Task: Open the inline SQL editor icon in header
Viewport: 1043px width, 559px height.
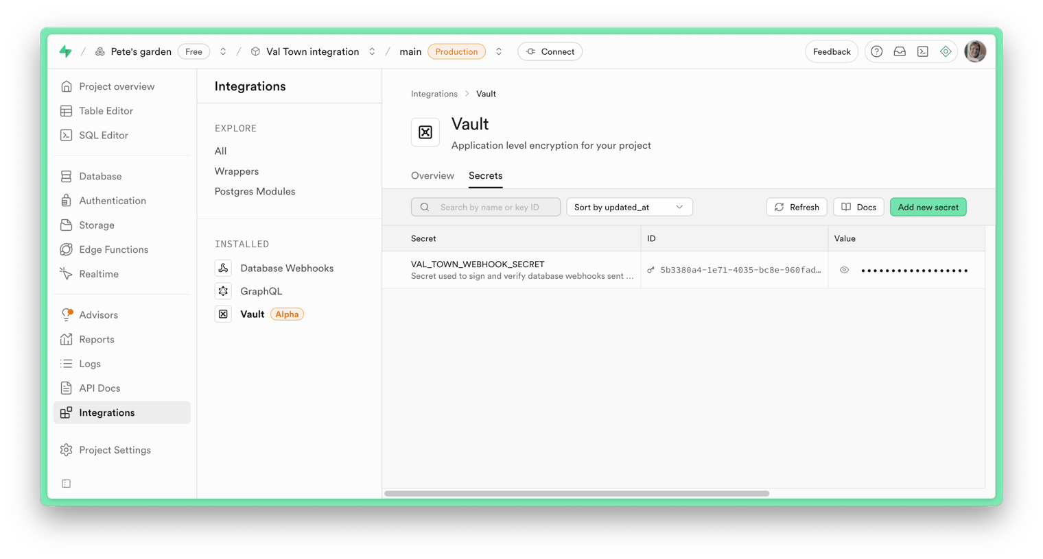Action: (x=923, y=51)
